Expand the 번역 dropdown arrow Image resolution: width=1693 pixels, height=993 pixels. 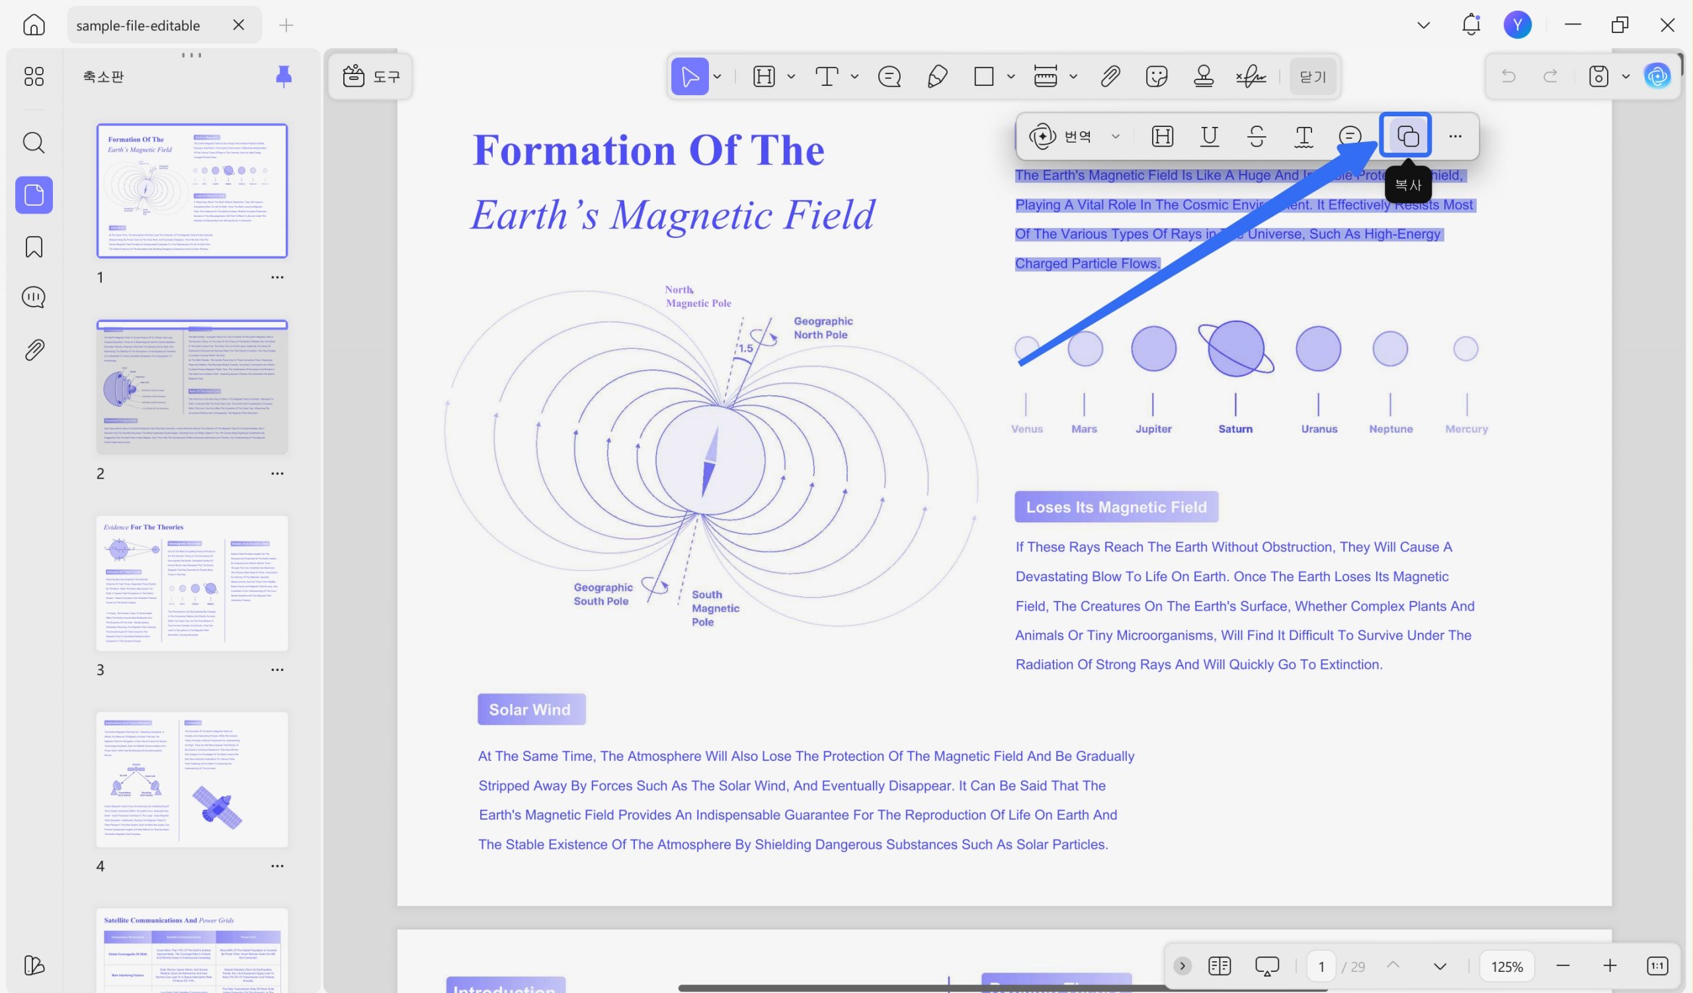[1115, 136]
